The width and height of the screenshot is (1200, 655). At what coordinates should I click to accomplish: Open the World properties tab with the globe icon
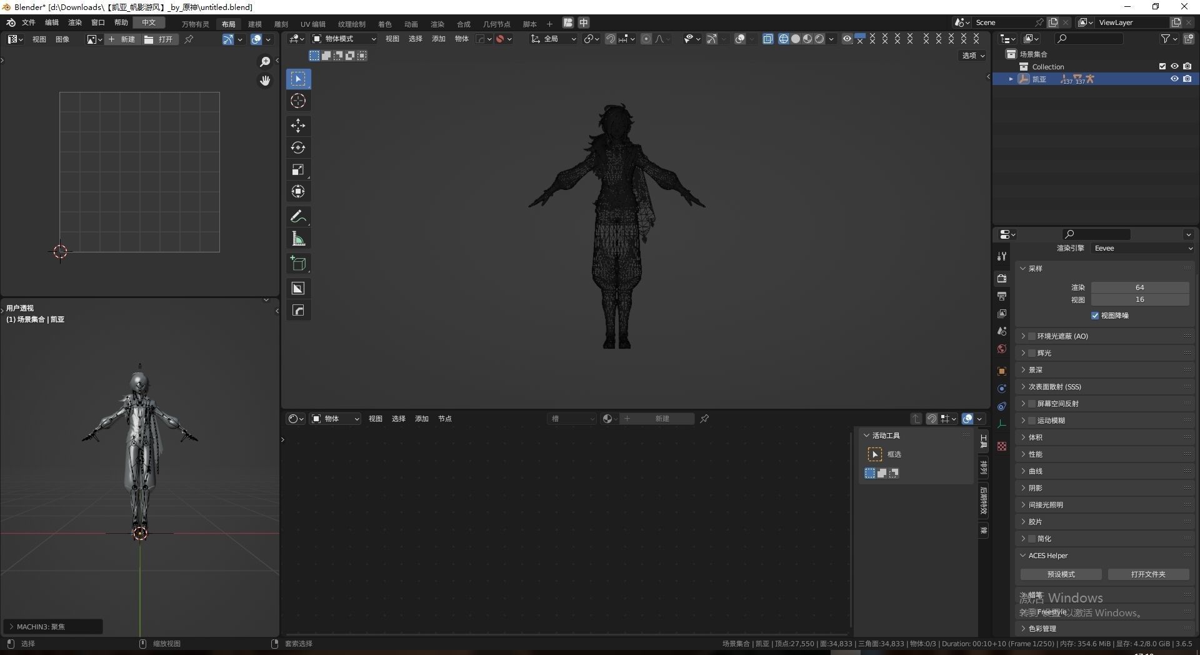coord(1002,348)
